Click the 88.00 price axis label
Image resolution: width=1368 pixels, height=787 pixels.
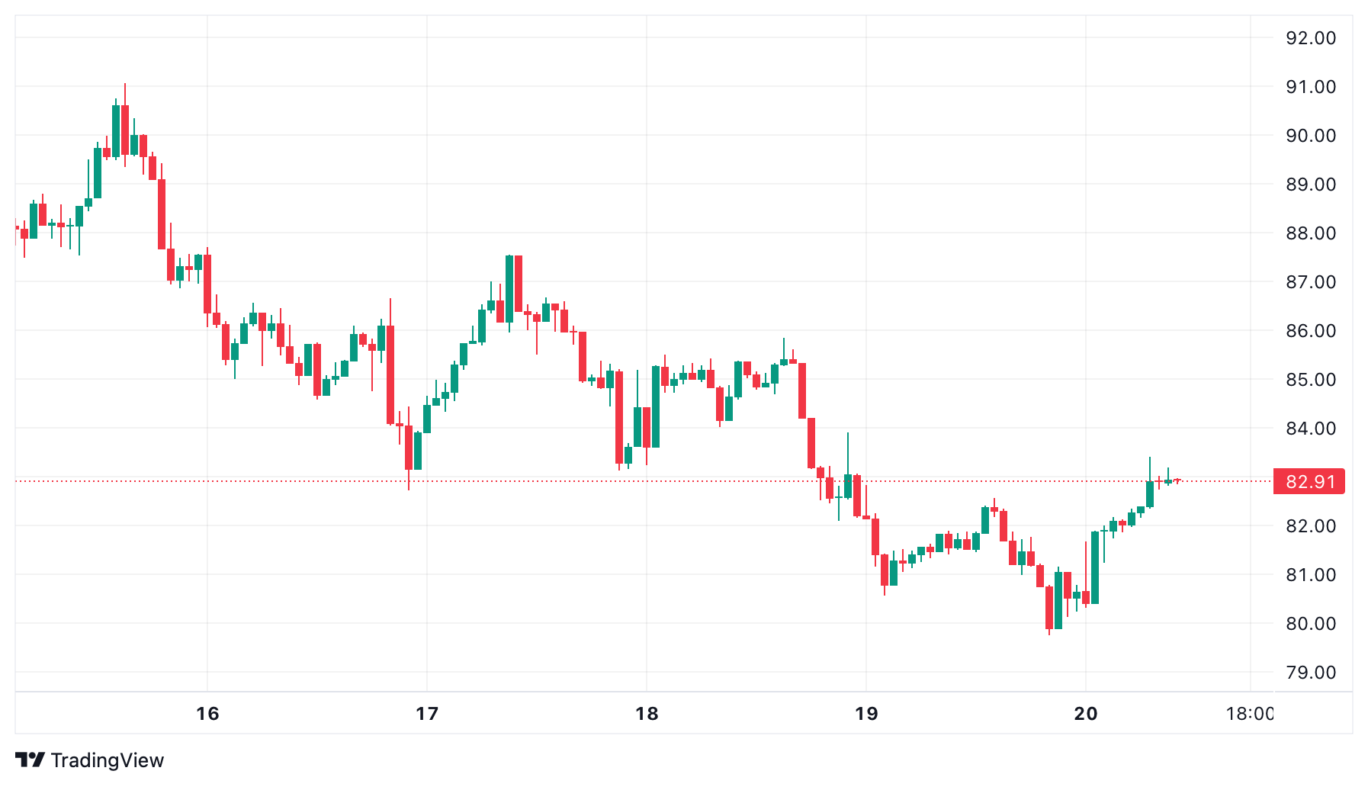point(1311,233)
